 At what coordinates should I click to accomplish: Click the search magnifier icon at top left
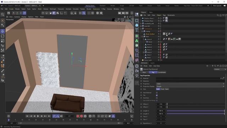click(x=2, y=14)
